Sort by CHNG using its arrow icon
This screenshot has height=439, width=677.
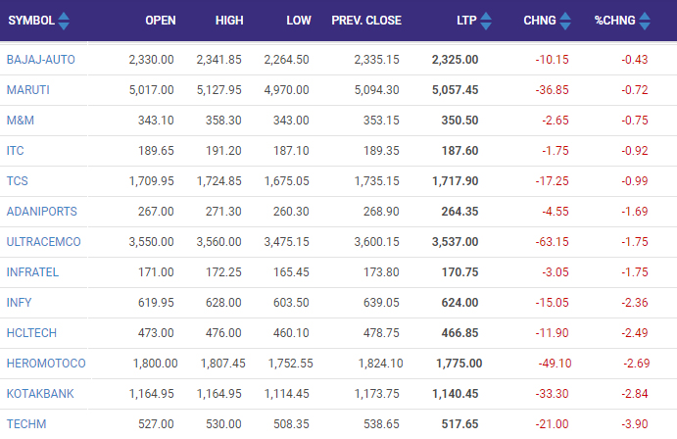tap(568, 21)
